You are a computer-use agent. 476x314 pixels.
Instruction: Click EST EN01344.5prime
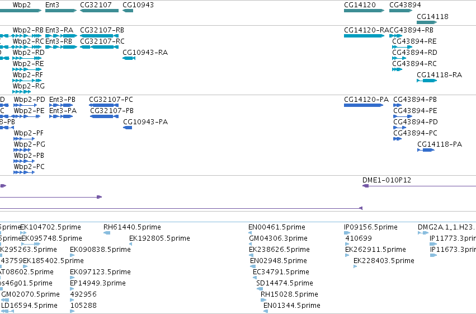click(x=266, y=311)
